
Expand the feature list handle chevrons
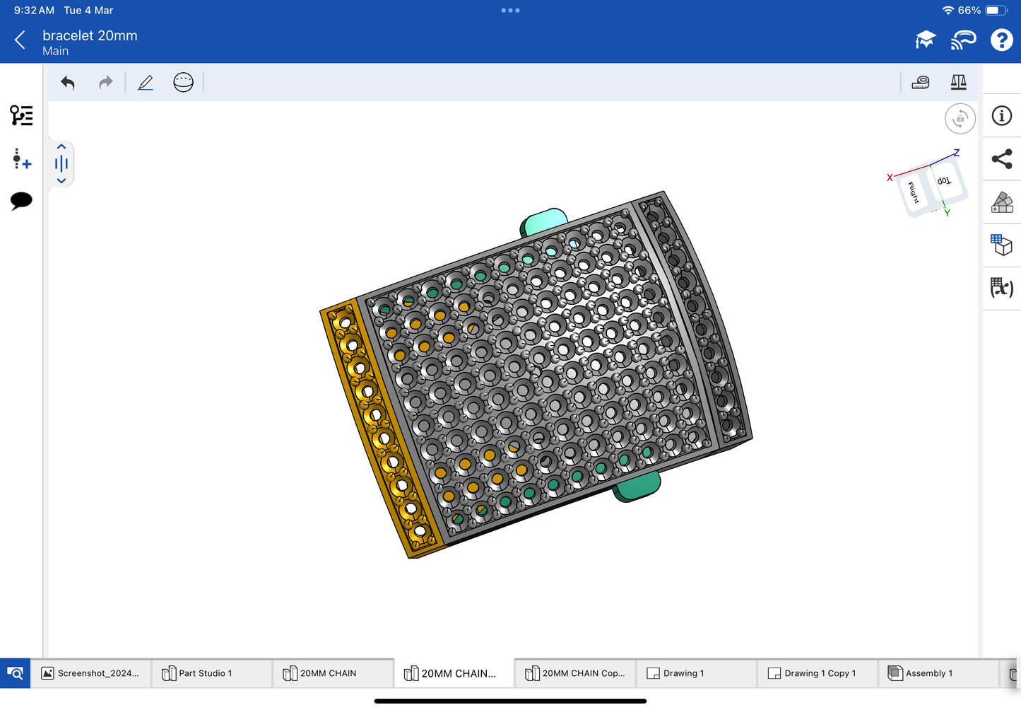(61, 164)
